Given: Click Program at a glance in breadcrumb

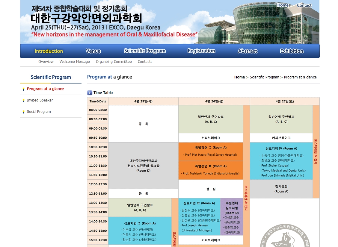Looking at the screenshot, I should pos(300,77).
